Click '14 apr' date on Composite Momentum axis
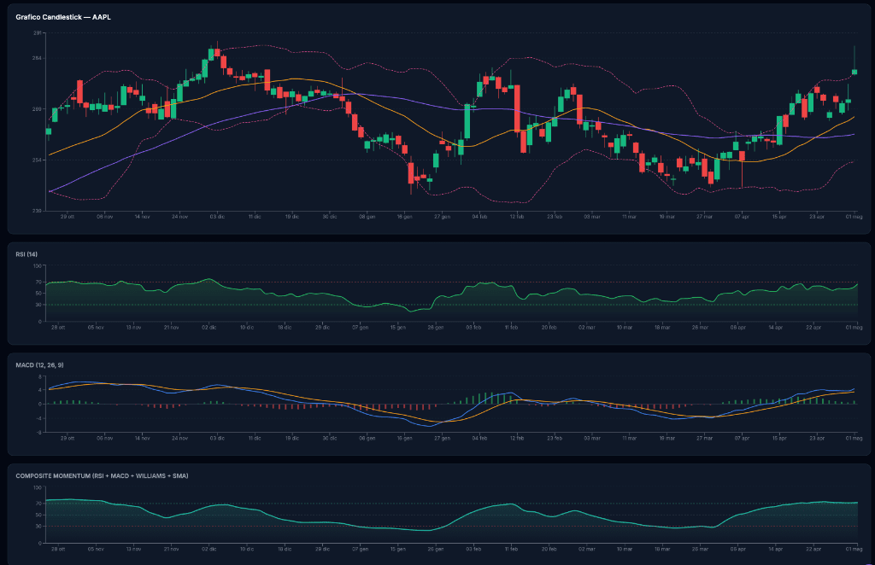 [x=776, y=550]
